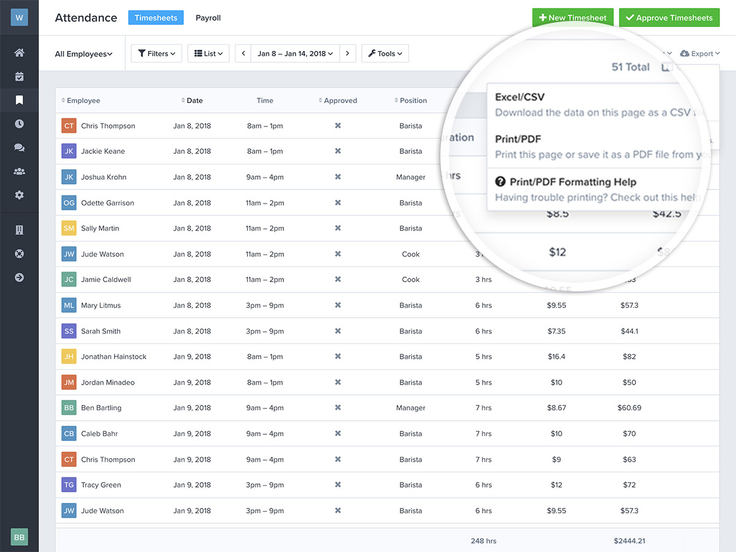Screen dimensions: 736x552
Task: Open the settings gear in the sidebar
Action: coord(19,195)
